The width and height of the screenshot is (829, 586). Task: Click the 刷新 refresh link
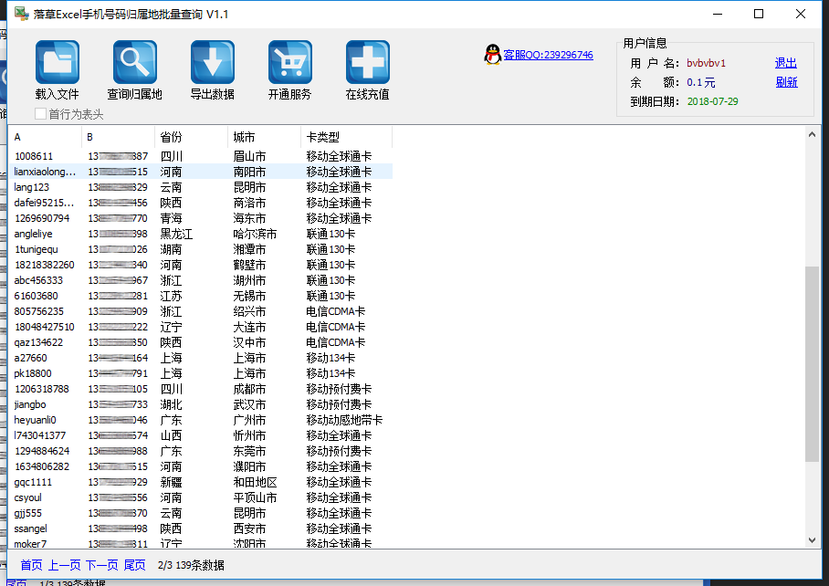coord(786,82)
